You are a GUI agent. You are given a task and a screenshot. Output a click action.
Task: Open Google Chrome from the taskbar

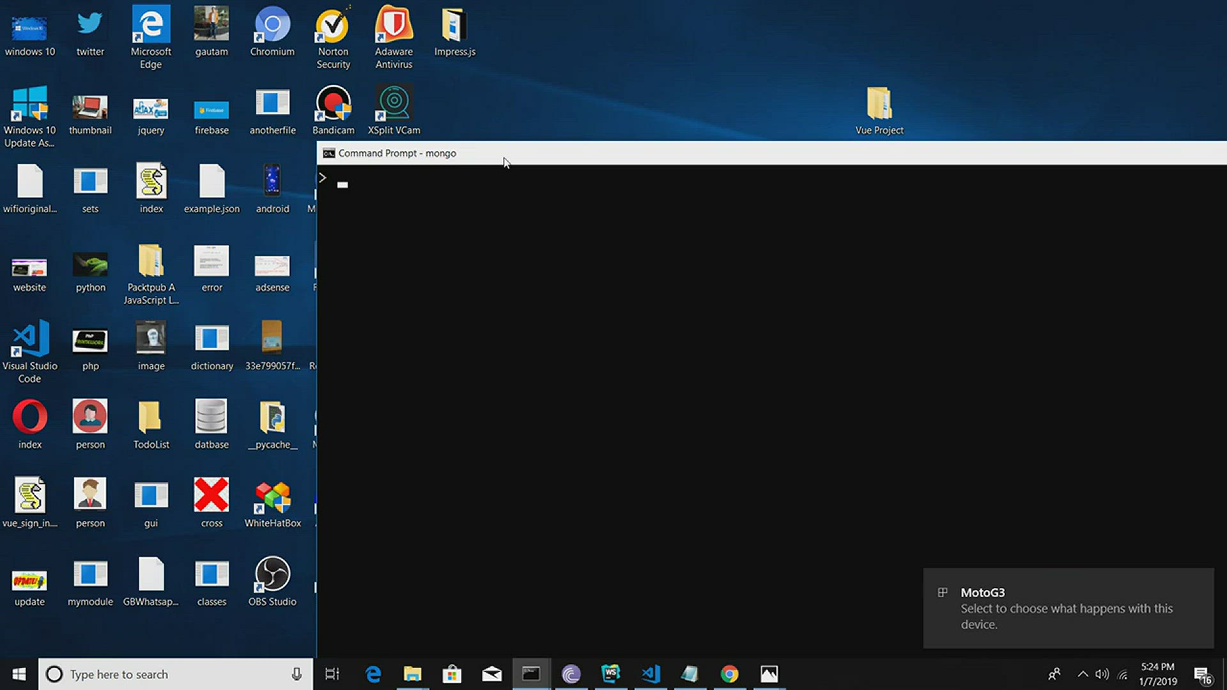tap(729, 673)
